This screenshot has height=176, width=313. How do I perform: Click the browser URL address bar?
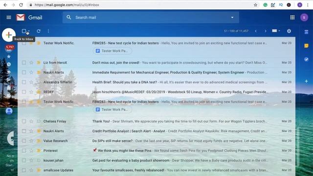[x=140, y=5]
